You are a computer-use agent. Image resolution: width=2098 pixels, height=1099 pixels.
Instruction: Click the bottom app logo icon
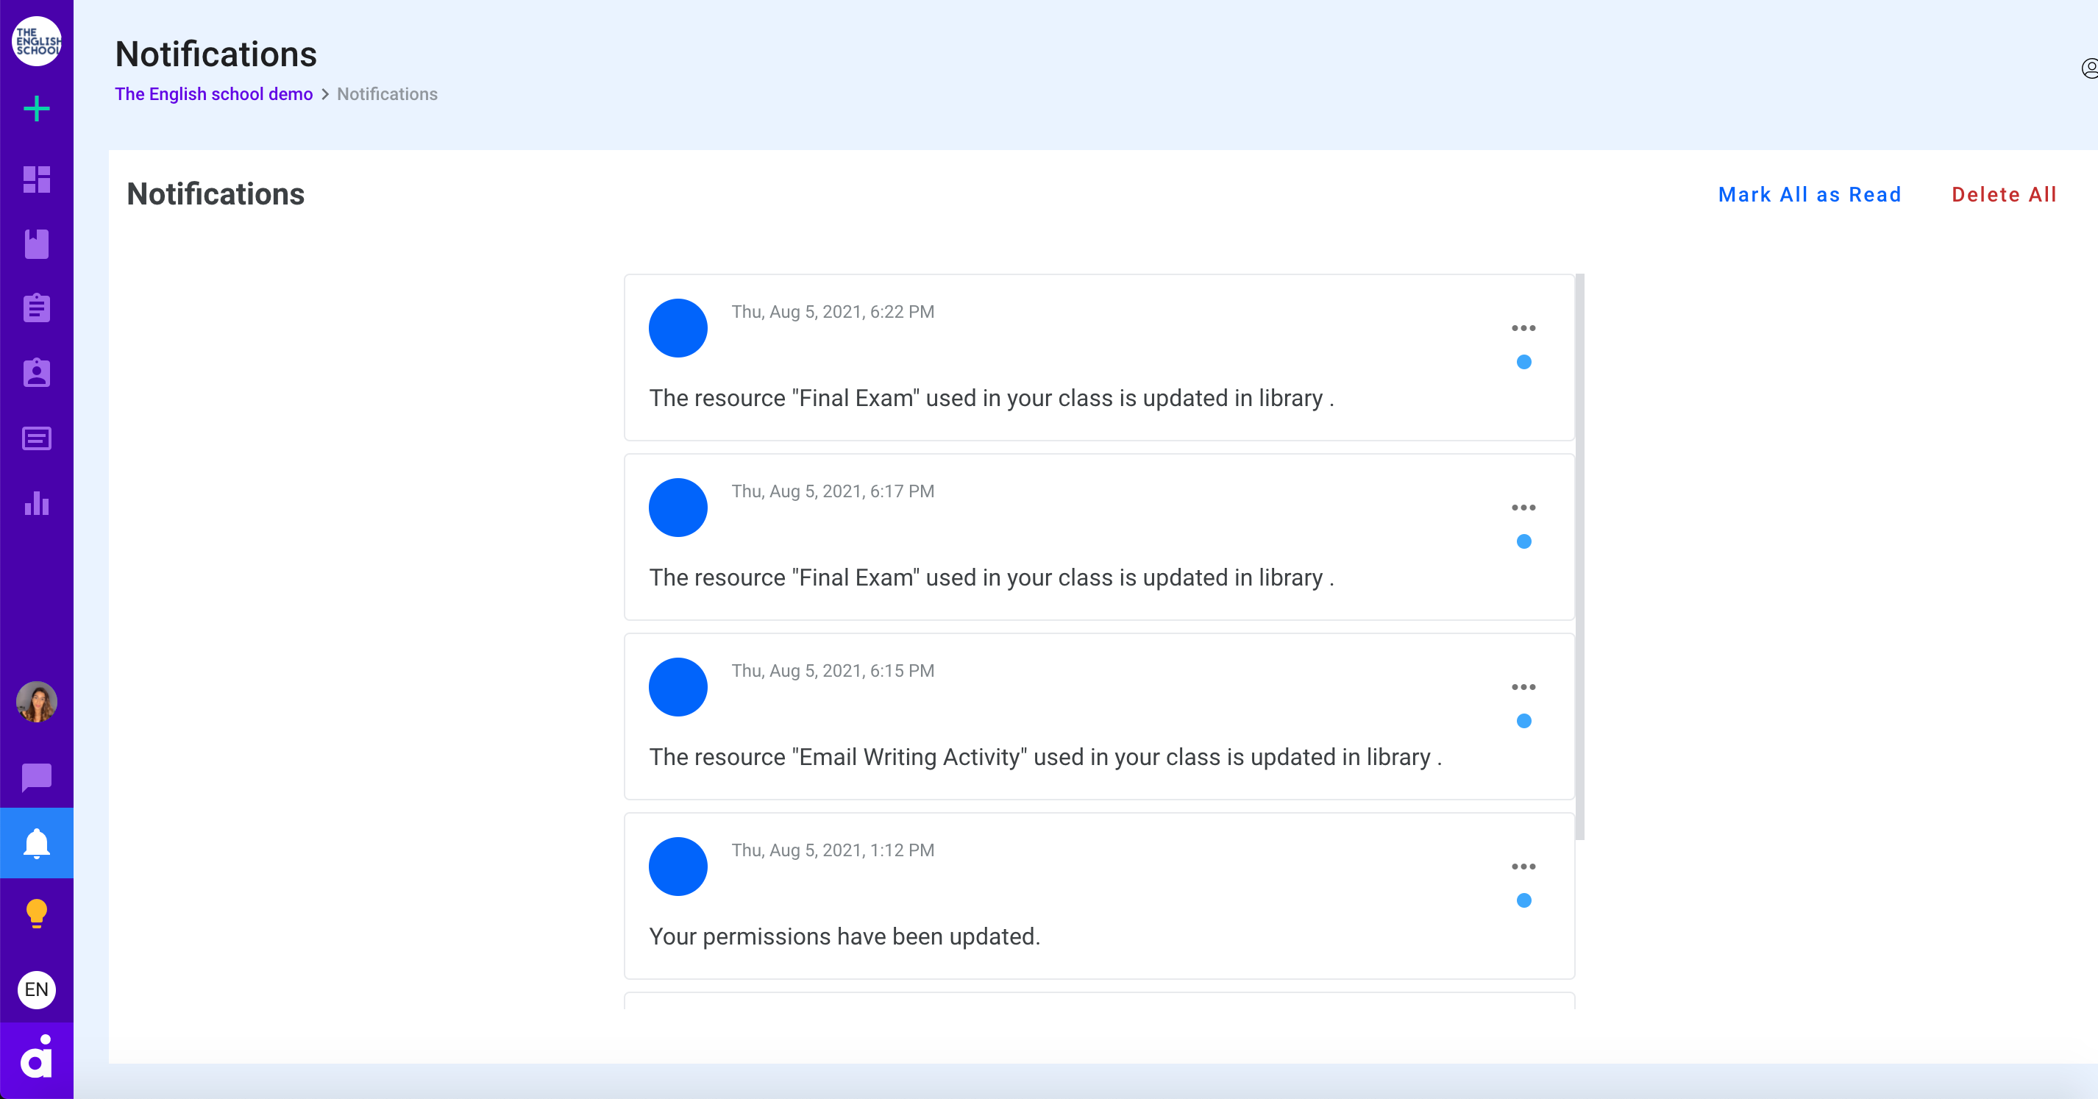pos(37,1058)
